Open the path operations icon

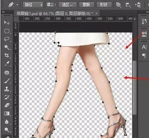(118, 5)
